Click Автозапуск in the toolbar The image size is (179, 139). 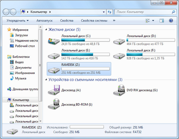(44, 21)
